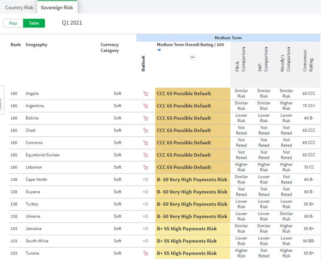Screen dimensions: 321x259
Task: Click blue sort arrow under Medium Term rating
Action: 159,50
